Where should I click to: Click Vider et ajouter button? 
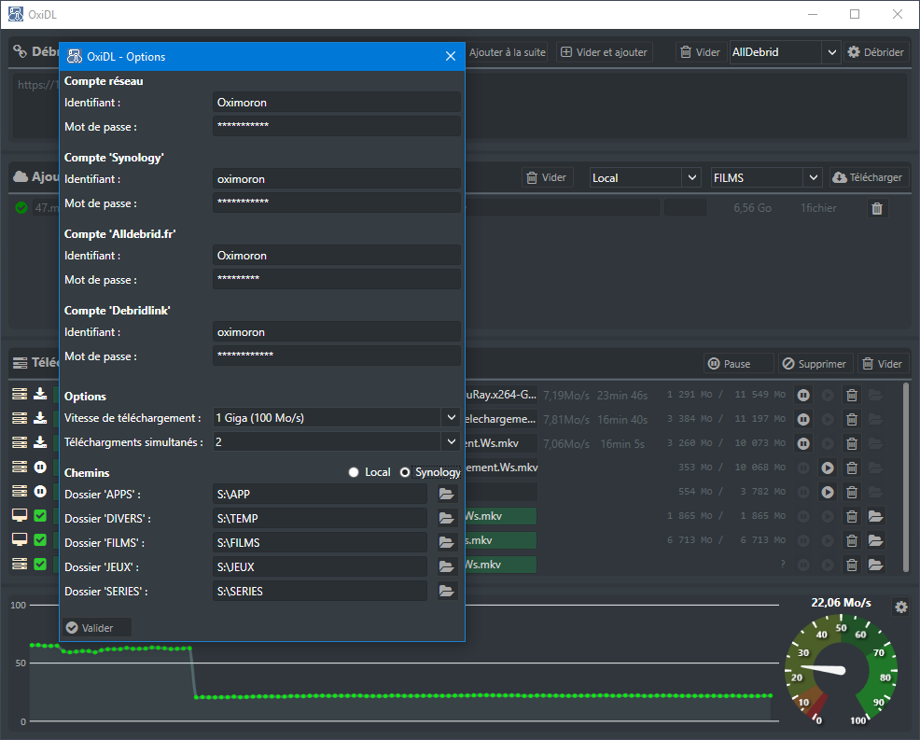pyautogui.click(x=604, y=52)
